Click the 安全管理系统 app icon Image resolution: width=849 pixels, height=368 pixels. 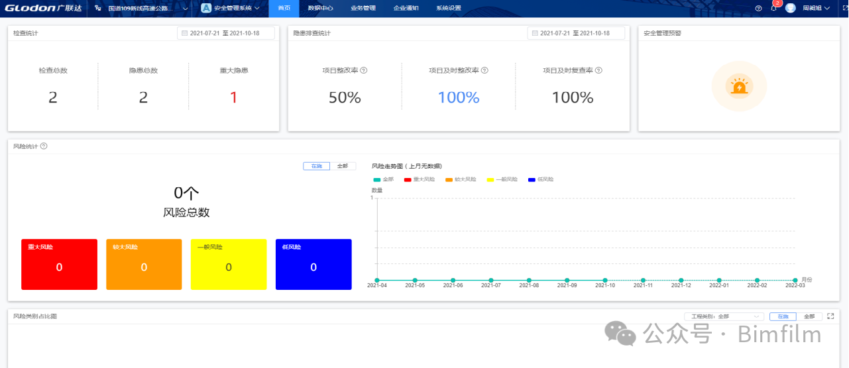[206, 8]
